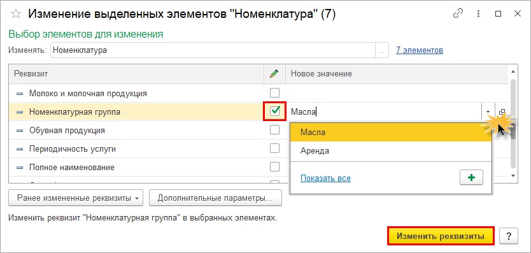Open the three-dot more actions menu
This screenshot has width=531, height=253.
coord(478,13)
